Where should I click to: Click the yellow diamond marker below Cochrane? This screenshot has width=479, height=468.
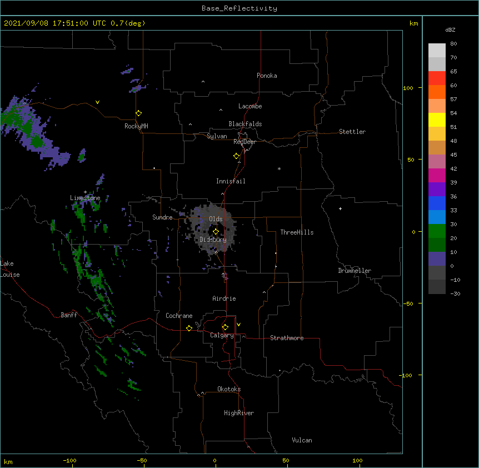[x=189, y=328]
